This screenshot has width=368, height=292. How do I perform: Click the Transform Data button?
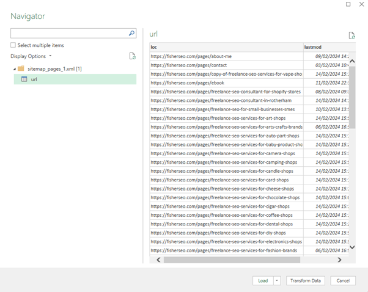306,280
